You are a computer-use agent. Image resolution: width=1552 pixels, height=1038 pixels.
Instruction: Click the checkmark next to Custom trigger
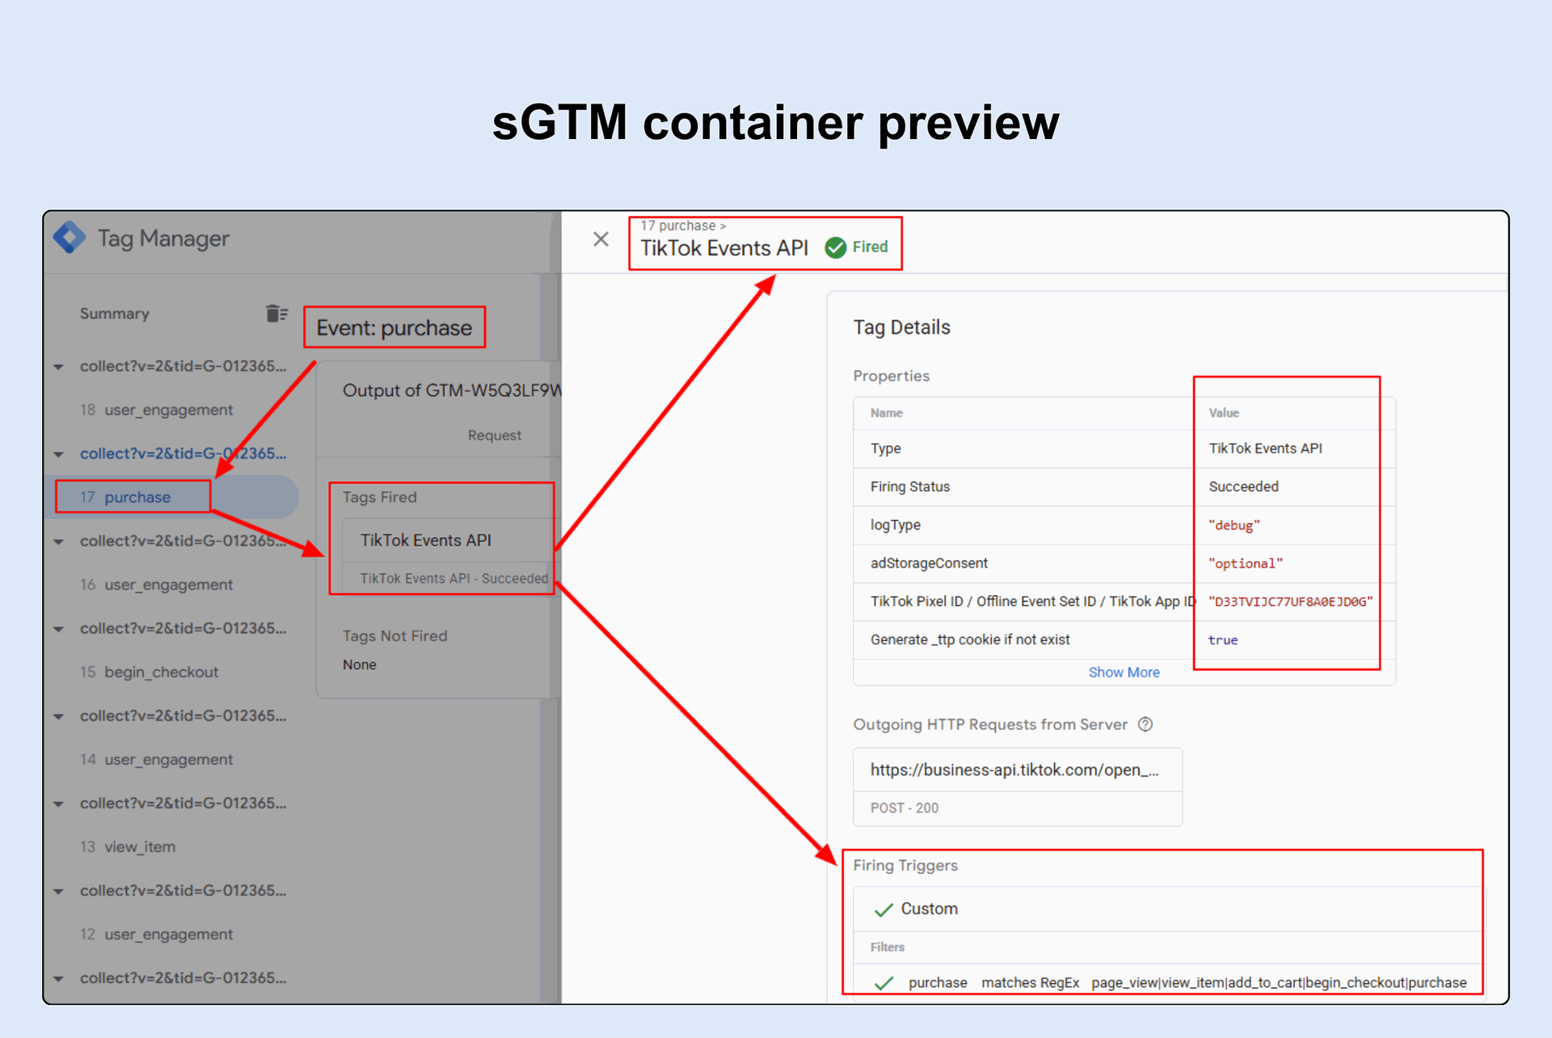[x=884, y=909]
